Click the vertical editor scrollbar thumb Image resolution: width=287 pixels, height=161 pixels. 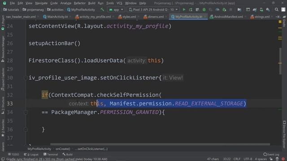(280, 61)
